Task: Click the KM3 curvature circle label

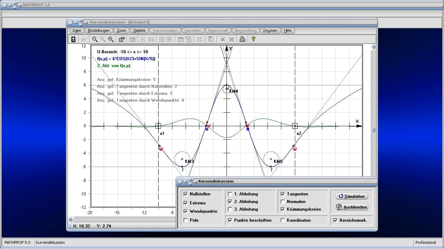Action: point(189,162)
